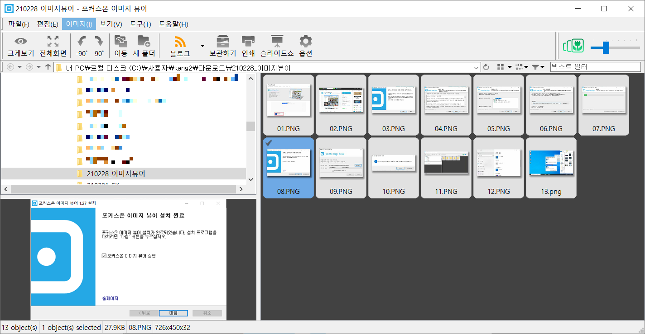This screenshot has width=645, height=334.
Task: Select thumbnail 11.PNG
Action: coord(446,168)
